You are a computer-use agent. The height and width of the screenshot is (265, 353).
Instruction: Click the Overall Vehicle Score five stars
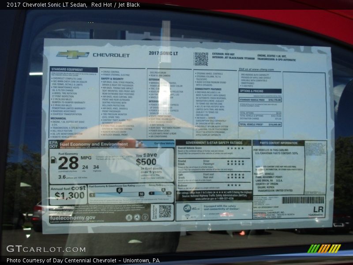236,148
